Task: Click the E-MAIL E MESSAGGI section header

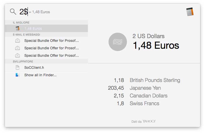Action: pyautogui.click(x=26, y=35)
